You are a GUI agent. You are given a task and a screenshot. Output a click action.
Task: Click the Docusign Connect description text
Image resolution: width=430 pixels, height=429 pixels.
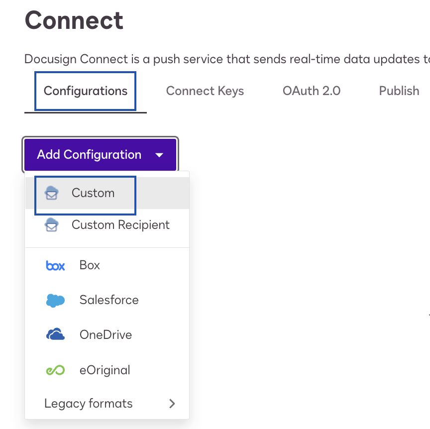point(227,59)
